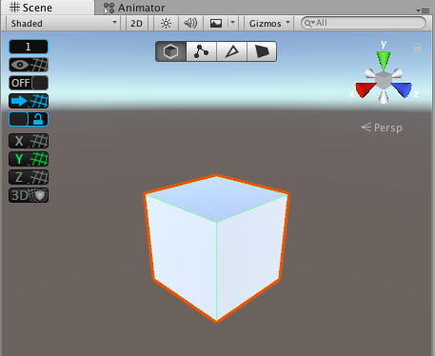Toggle the X axis grid
The width and height of the screenshot is (435, 356).
(x=29, y=141)
